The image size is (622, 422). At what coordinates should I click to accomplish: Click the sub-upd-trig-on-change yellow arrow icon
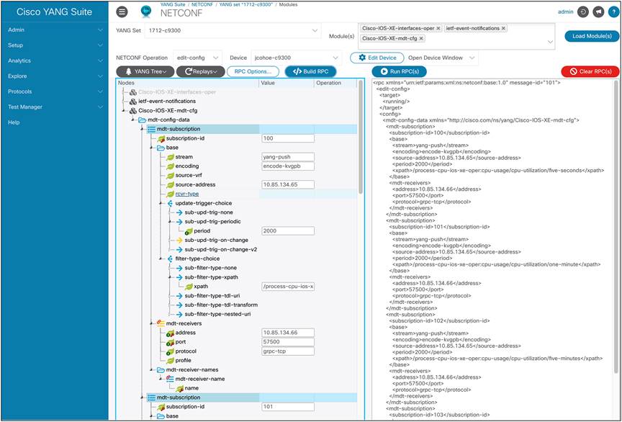[x=179, y=241]
